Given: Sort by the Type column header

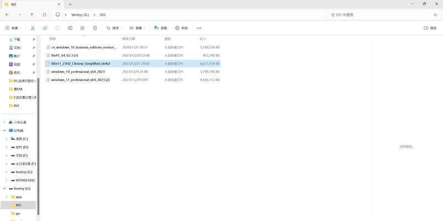Looking at the screenshot, I should [168, 39].
